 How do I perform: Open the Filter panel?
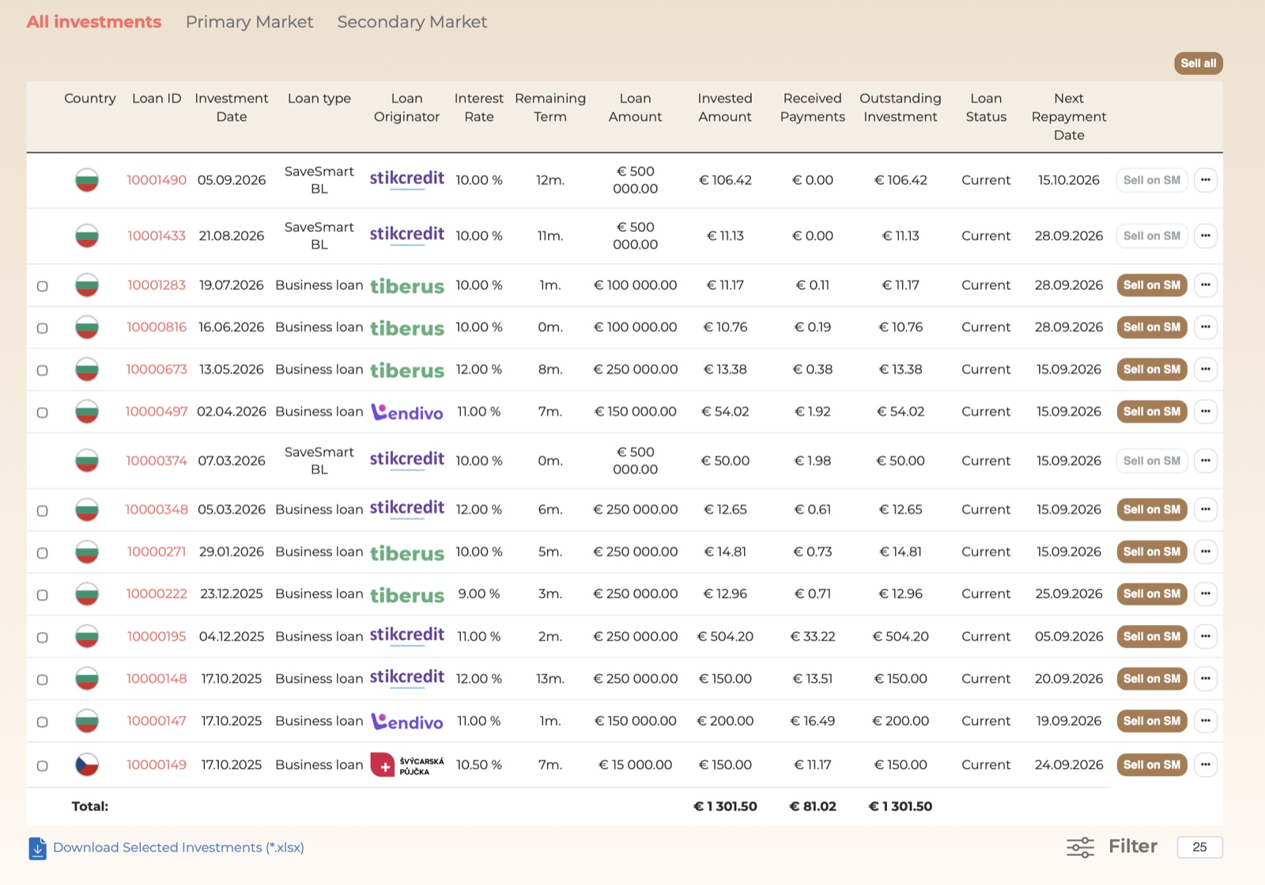click(x=1132, y=847)
